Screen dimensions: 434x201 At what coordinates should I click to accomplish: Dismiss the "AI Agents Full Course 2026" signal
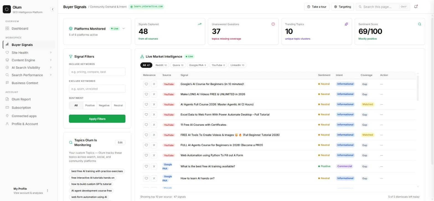click(x=154, y=104)
